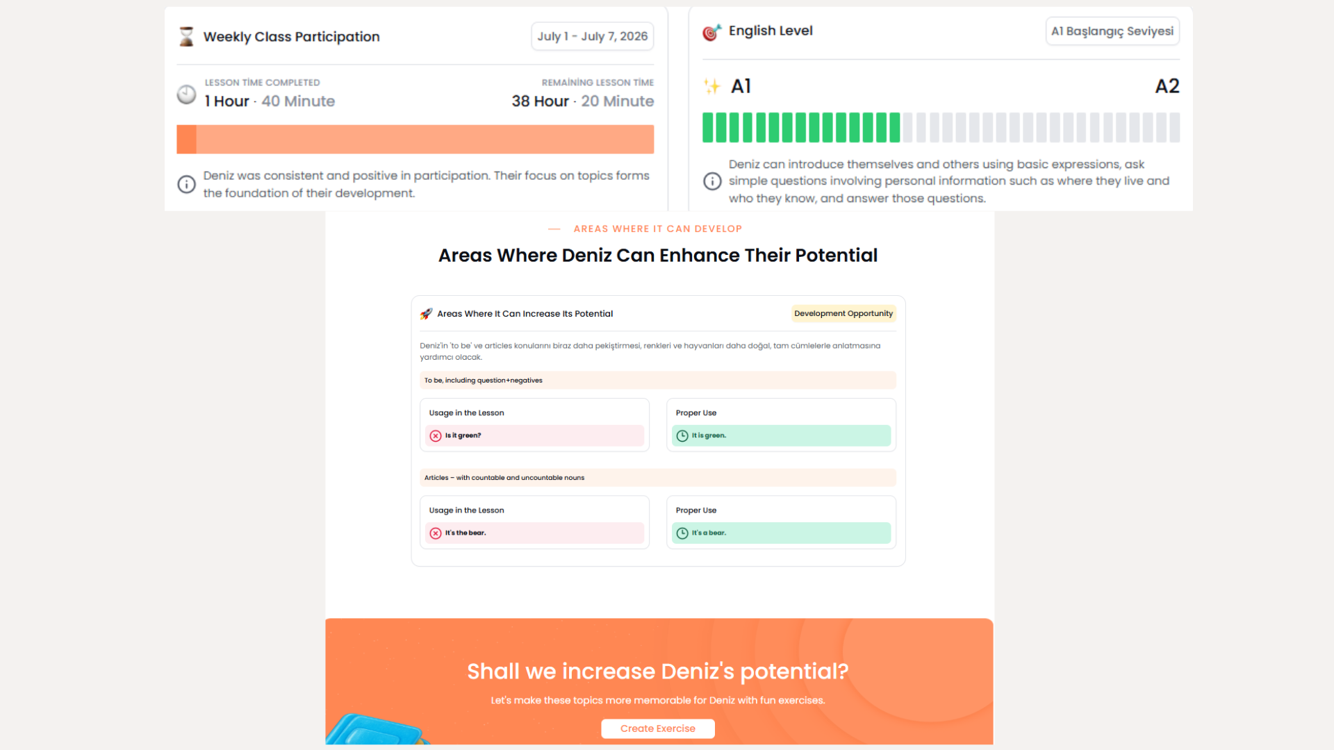1334x750 pixels.
Task: Click the A1 level label
Action: click(741, 86)
